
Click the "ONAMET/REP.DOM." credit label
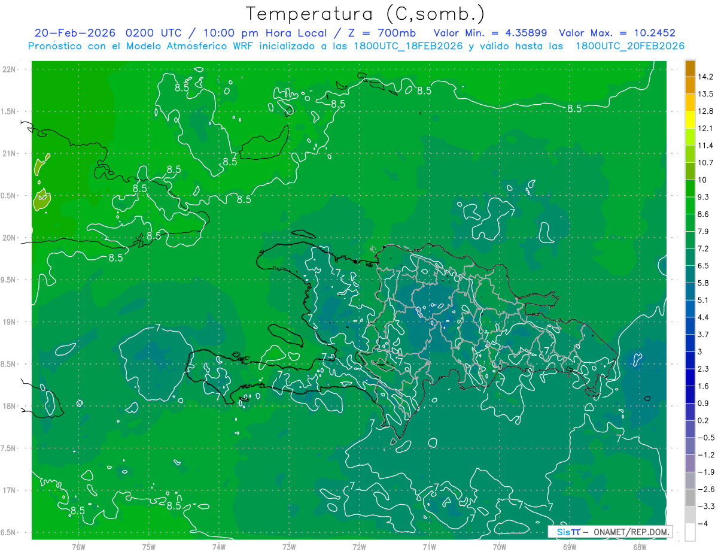click(x=631, y=532)
